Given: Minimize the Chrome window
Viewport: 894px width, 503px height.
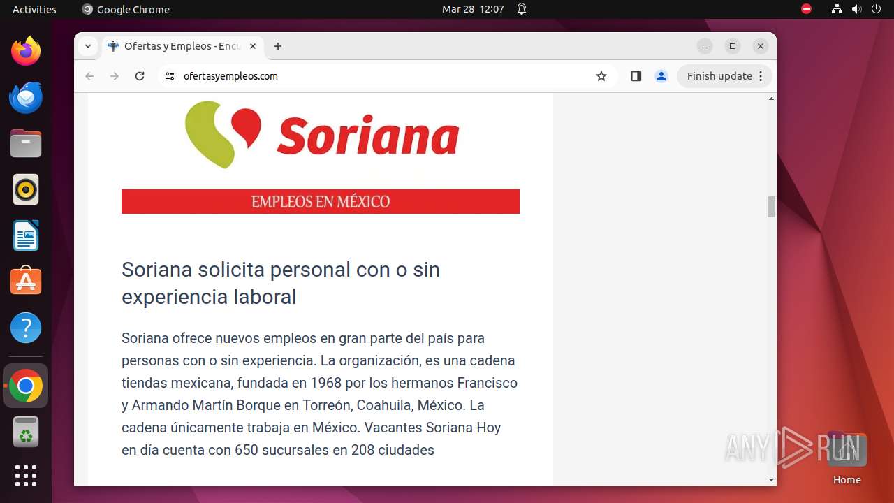Looking at the screenshot, I should click(x=705, y=46).
